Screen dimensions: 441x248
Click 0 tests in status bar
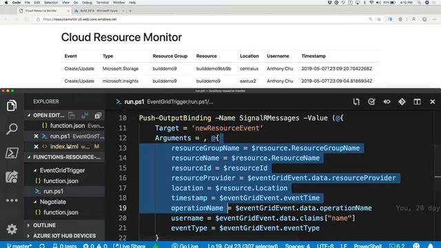pos(65,246)
